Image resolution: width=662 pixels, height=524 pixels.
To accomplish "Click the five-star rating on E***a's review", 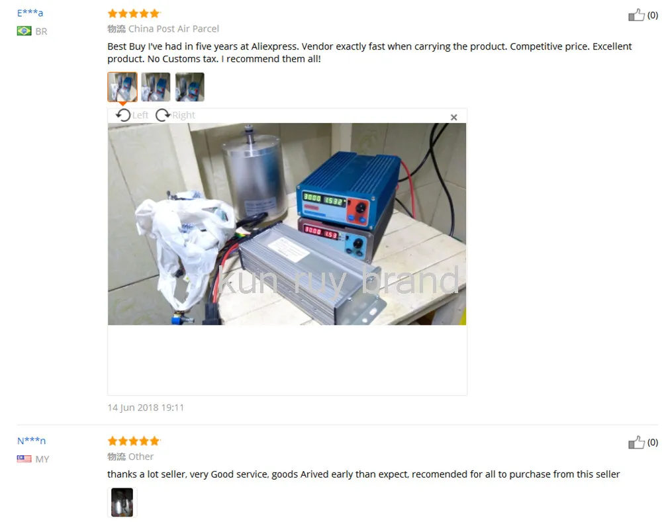I will pos(134,13).
